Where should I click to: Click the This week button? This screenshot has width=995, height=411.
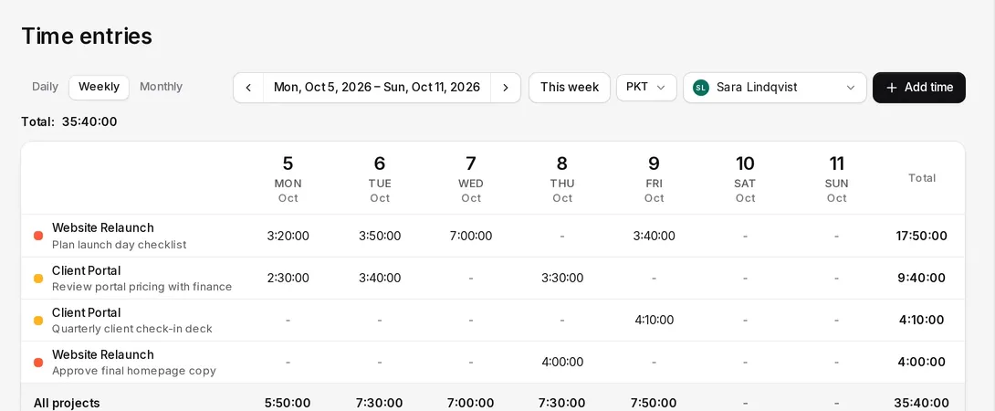click(x=570, y=88)
